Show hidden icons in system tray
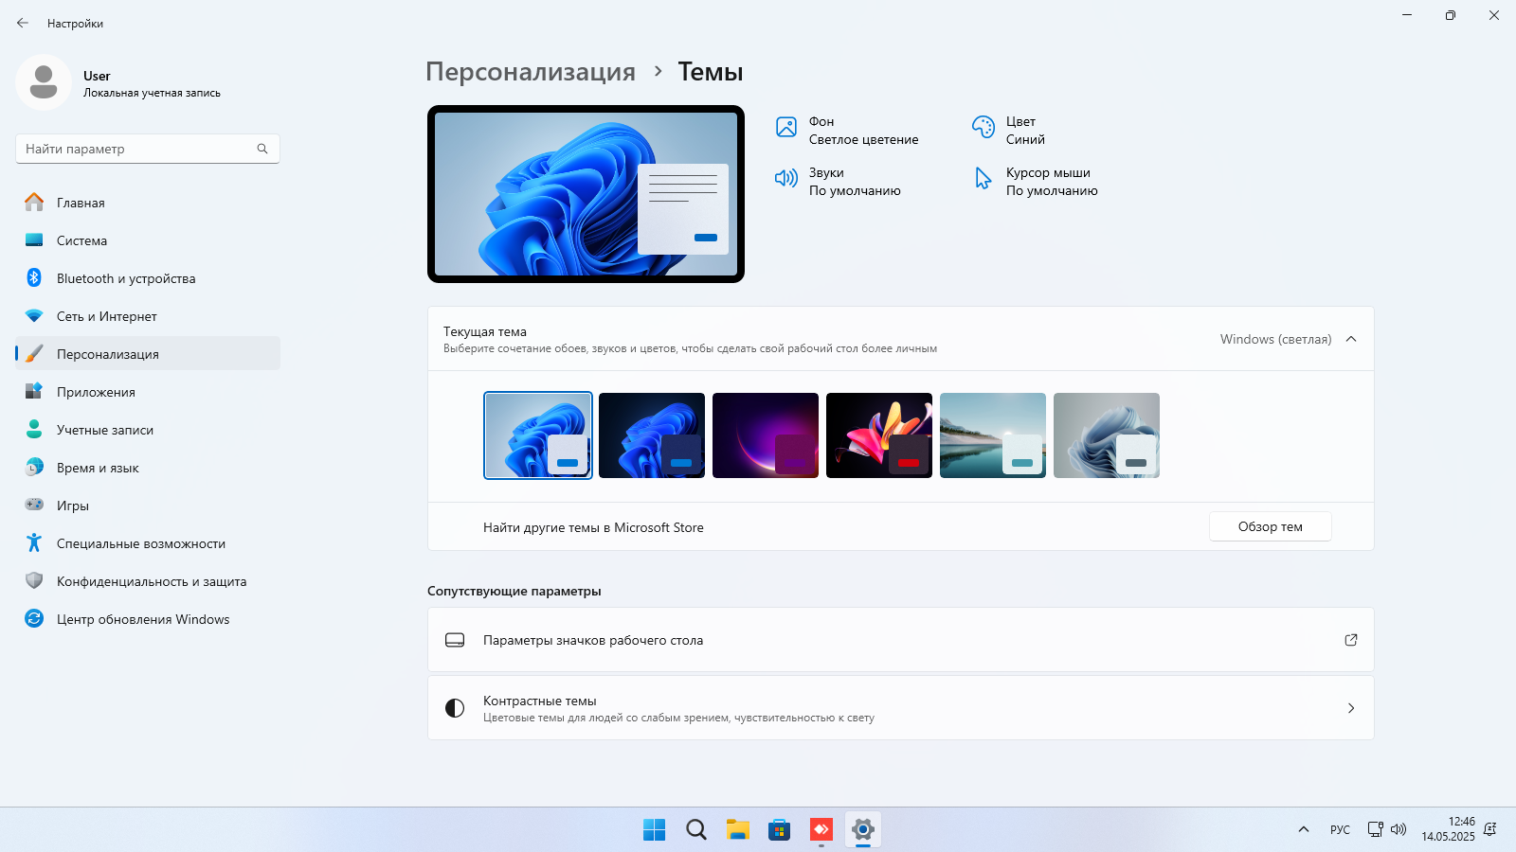1516x852 pixels. pyautogui.click(x=1304, y=829)
